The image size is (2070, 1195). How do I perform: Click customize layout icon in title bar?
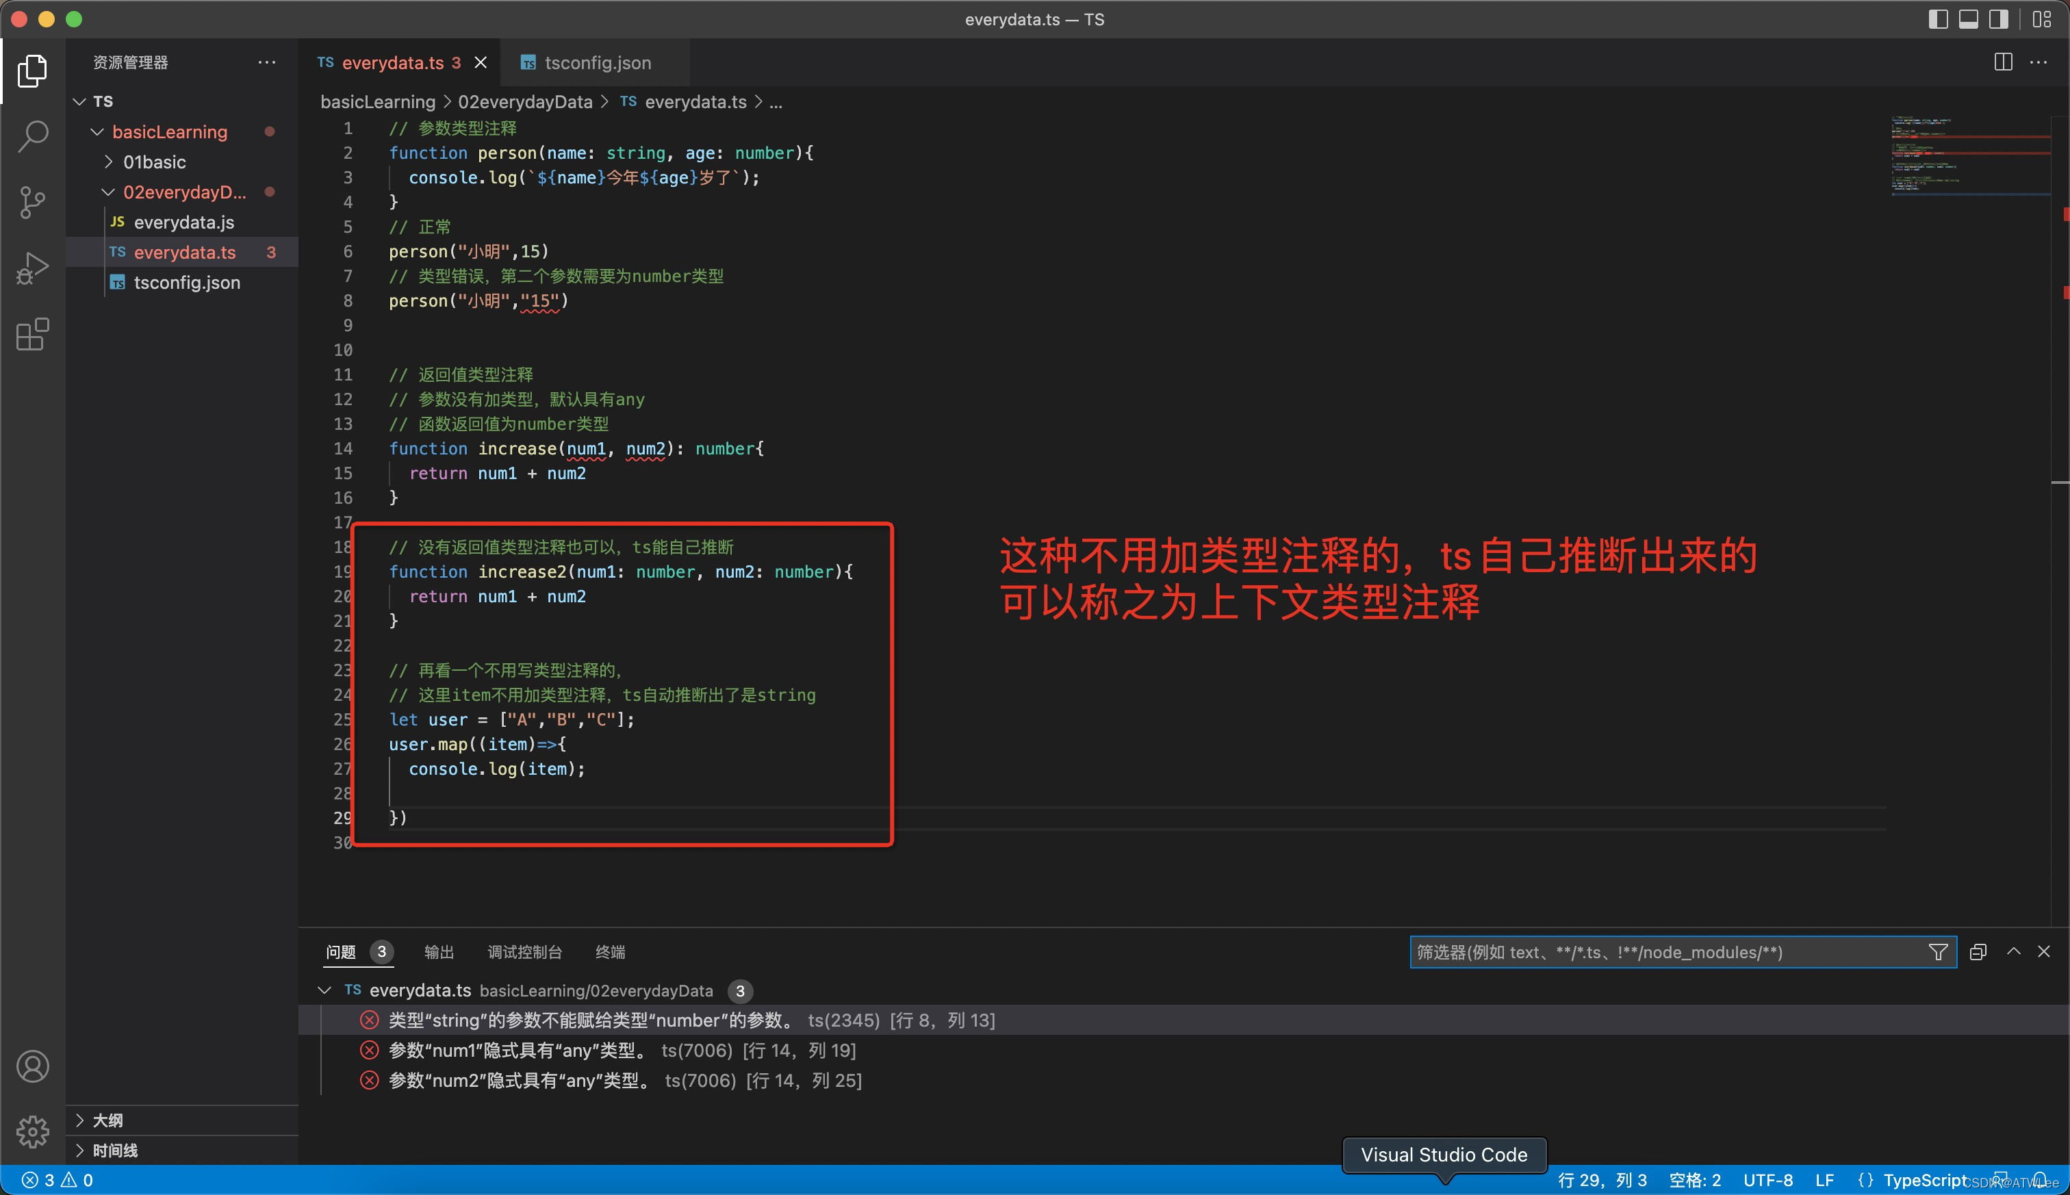[x=2041, y=19]
